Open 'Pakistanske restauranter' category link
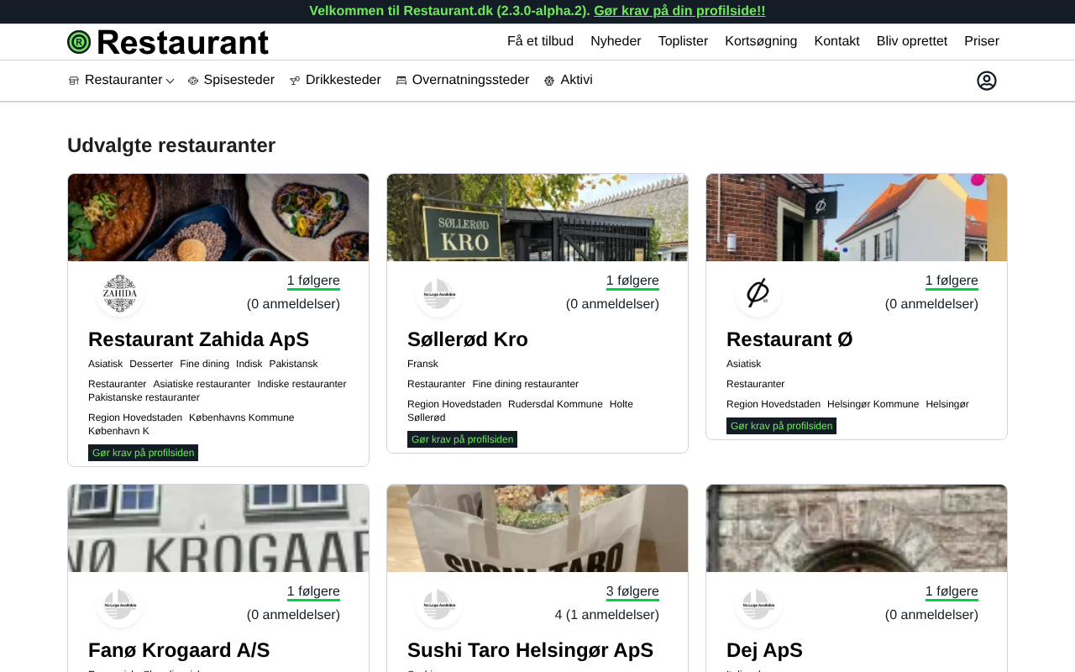Screen dimensions: 1075x672 click(144, 397)
